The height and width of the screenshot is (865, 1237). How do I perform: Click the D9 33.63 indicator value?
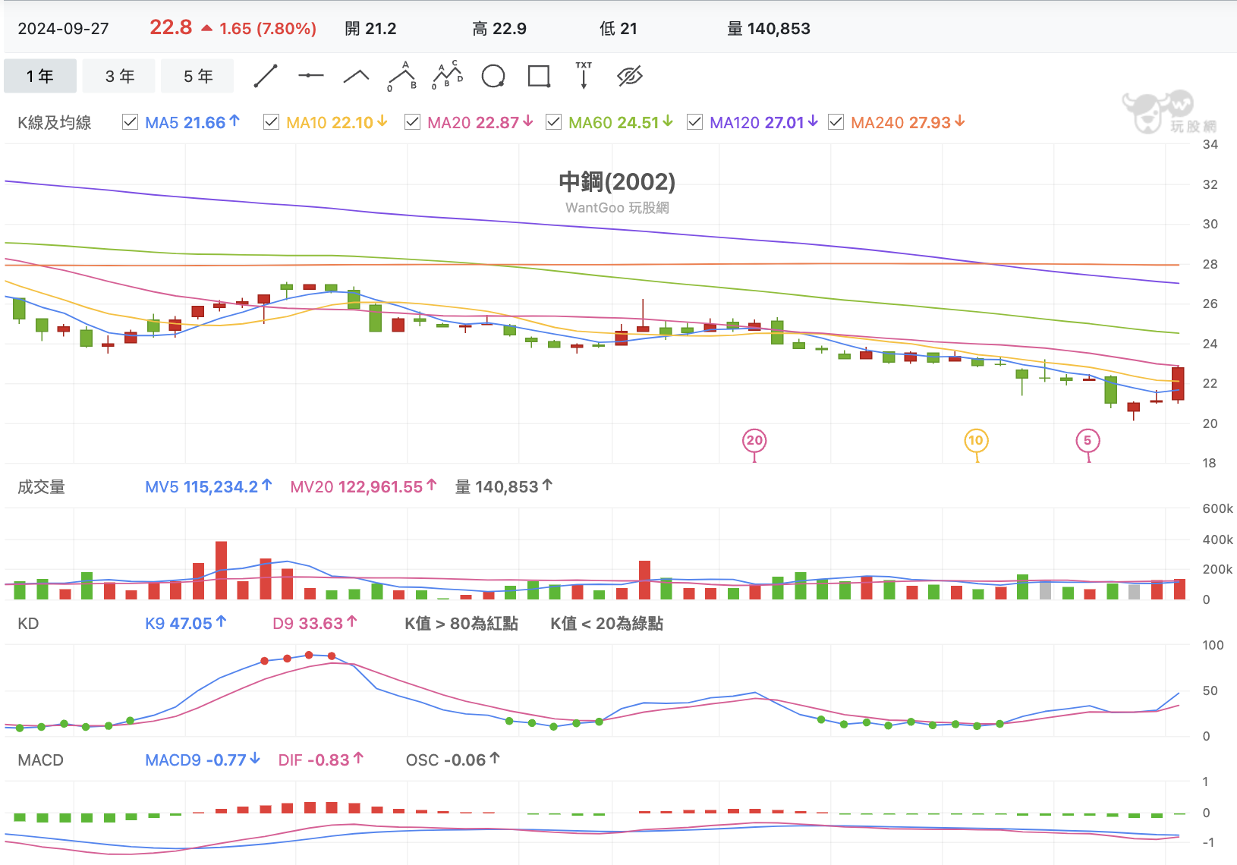(315, 623)
